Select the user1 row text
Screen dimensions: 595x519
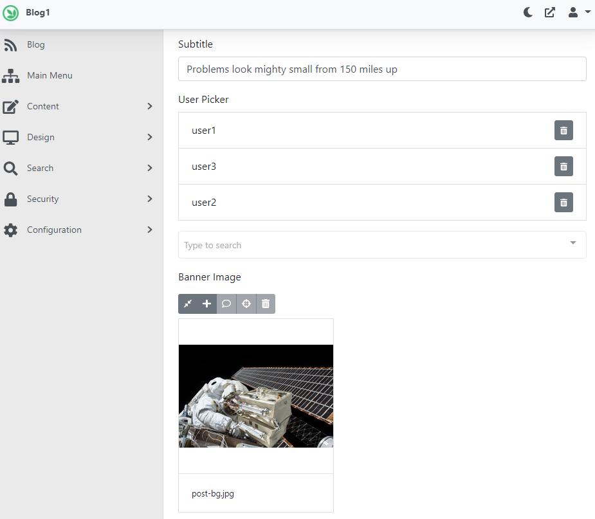pos(204,130)
